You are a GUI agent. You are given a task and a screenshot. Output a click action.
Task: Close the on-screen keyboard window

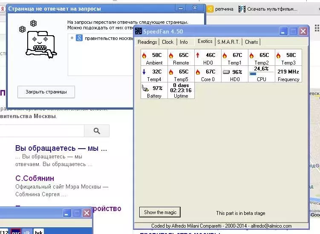pos(86,213)
